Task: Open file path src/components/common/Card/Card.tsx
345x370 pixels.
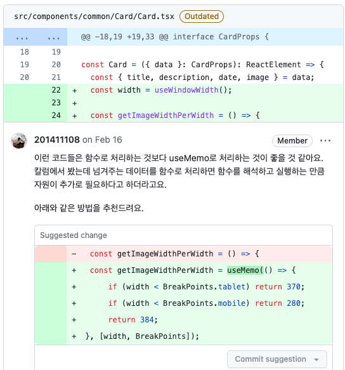Action: pyautogui.click(x=94, y=17)
